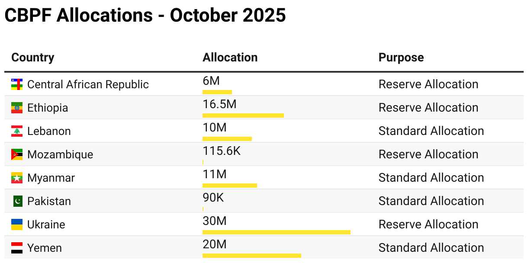Click Ethiopia's 16.5M yellow bar
Screen dimensions: 528x263
(x=243, y=115)
